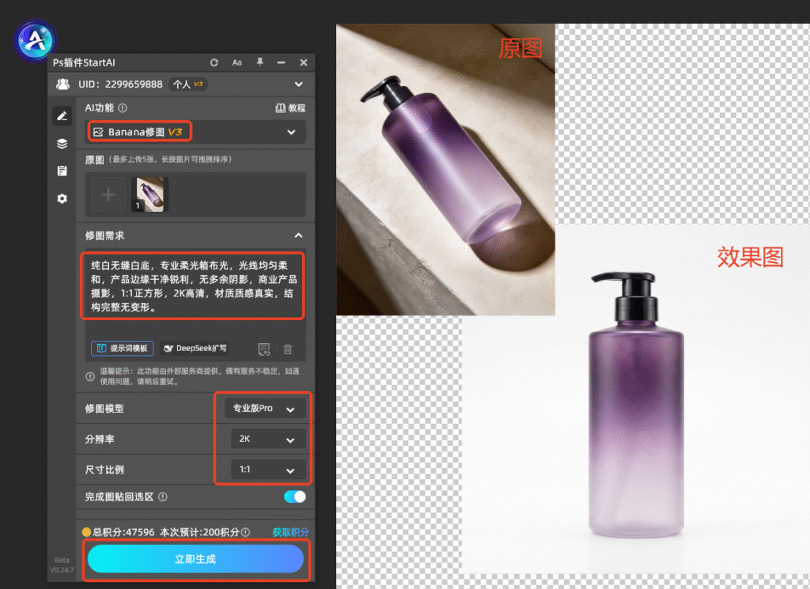
Task: Open the layers stack sidebar icon
Action: [x=62, y=144]
